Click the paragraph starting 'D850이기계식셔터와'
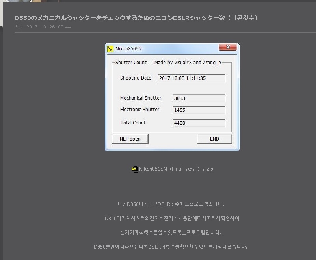Image resolution: width=316 pixels, height=260 pixels. pos(172,218)
